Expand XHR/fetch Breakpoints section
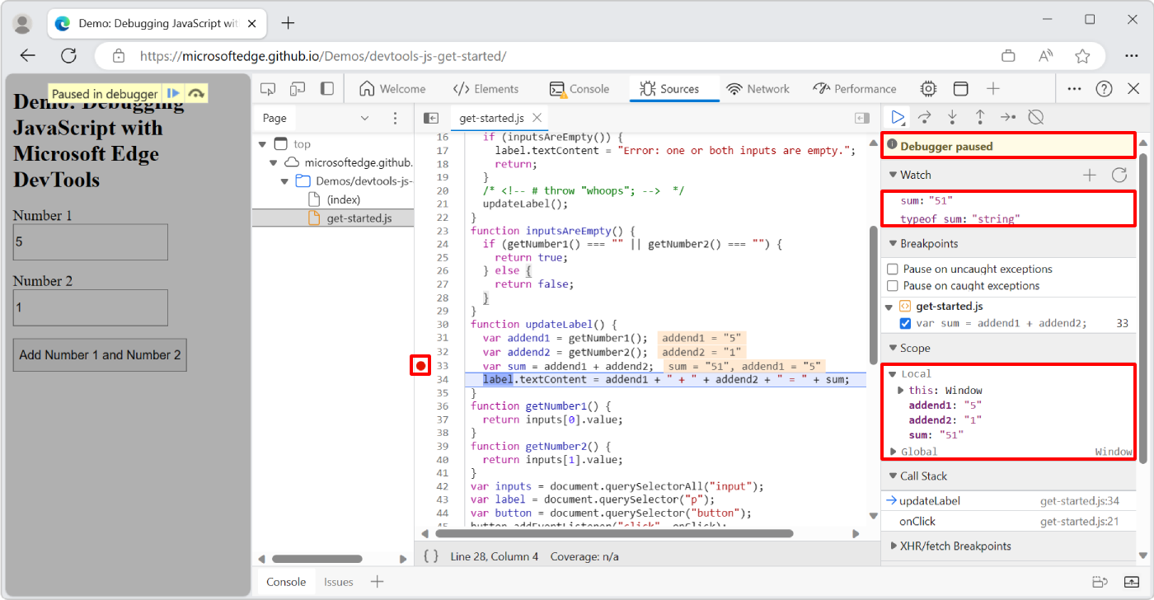The height and width of the screenshot is (600, 1154). 893,546
